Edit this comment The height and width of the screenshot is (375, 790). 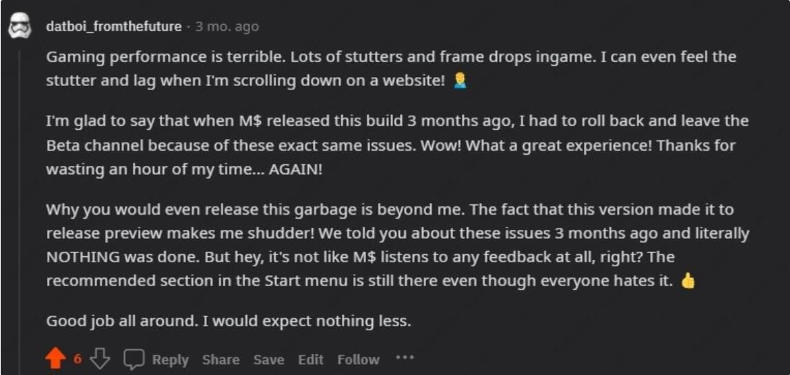point(310,359)
